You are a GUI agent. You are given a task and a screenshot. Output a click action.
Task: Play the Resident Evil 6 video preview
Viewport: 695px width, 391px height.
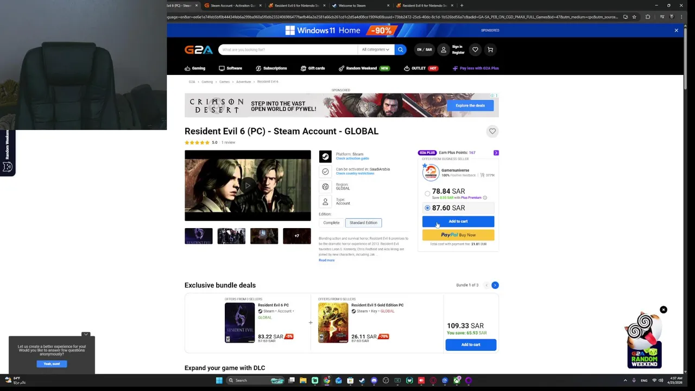(248, 186)
